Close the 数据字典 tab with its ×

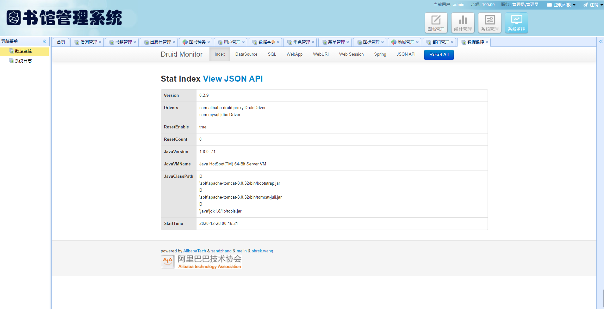pyautogui.click(x=277, y=42)
